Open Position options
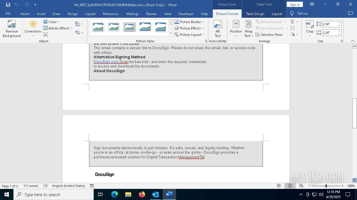This screenshot has width=357, height=200. [236, 29]
